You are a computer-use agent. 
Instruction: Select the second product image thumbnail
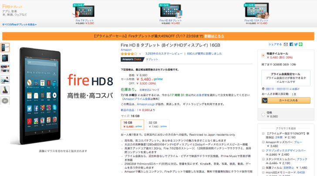tap(5, 58)
